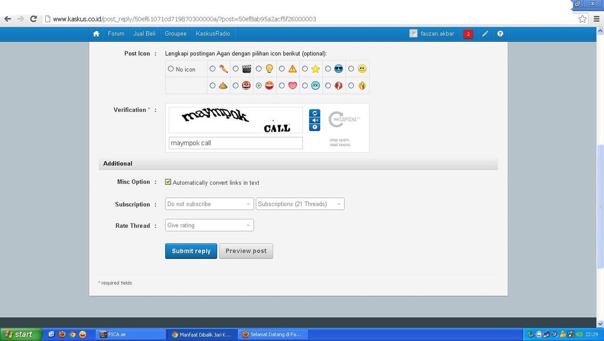Focus the CAPTCHA verification text field
This screenshot has height=341, width=604.
click(235, 143)
